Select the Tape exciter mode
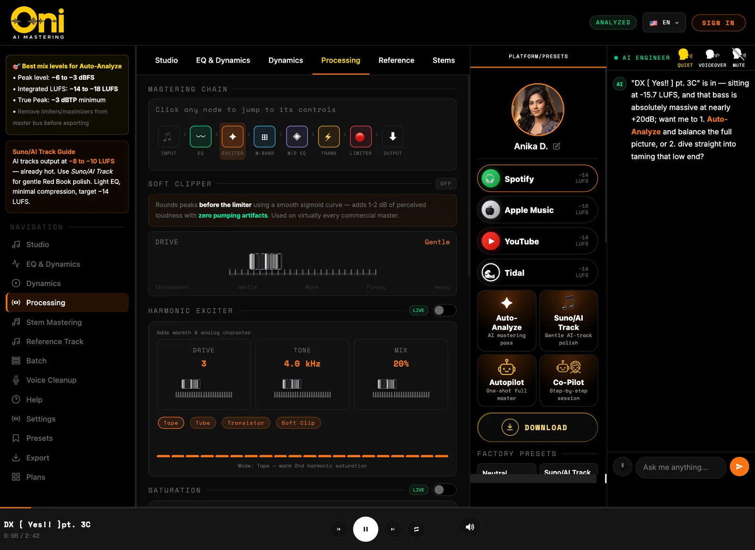 [171, 423]
